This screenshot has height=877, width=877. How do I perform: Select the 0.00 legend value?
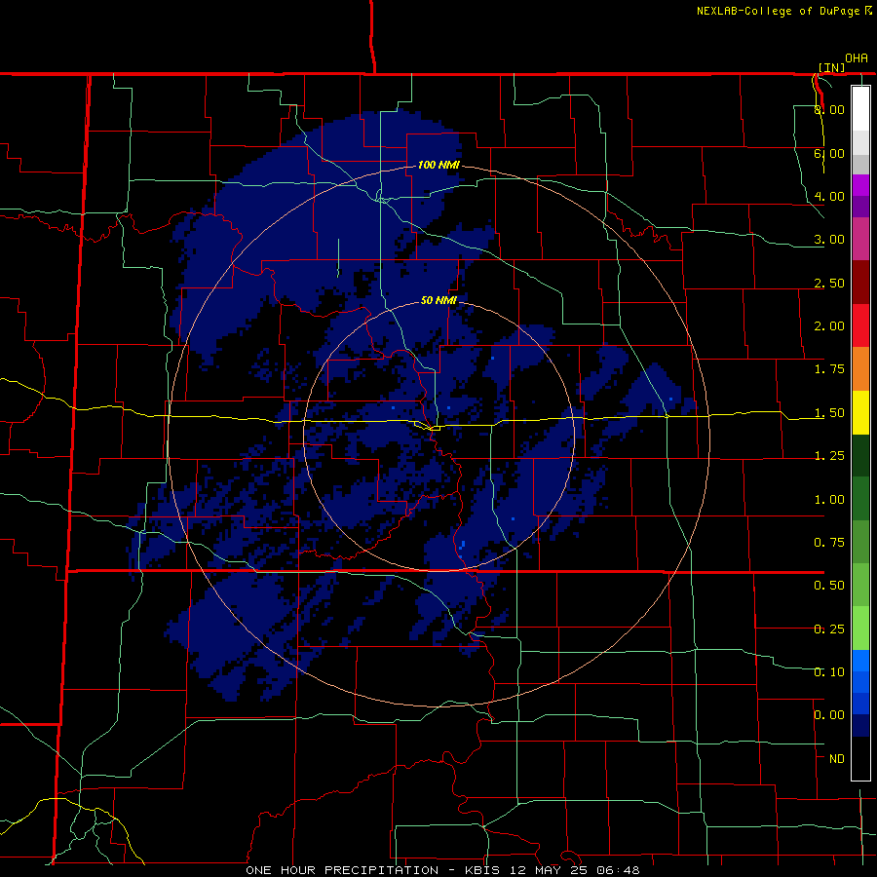829,715
